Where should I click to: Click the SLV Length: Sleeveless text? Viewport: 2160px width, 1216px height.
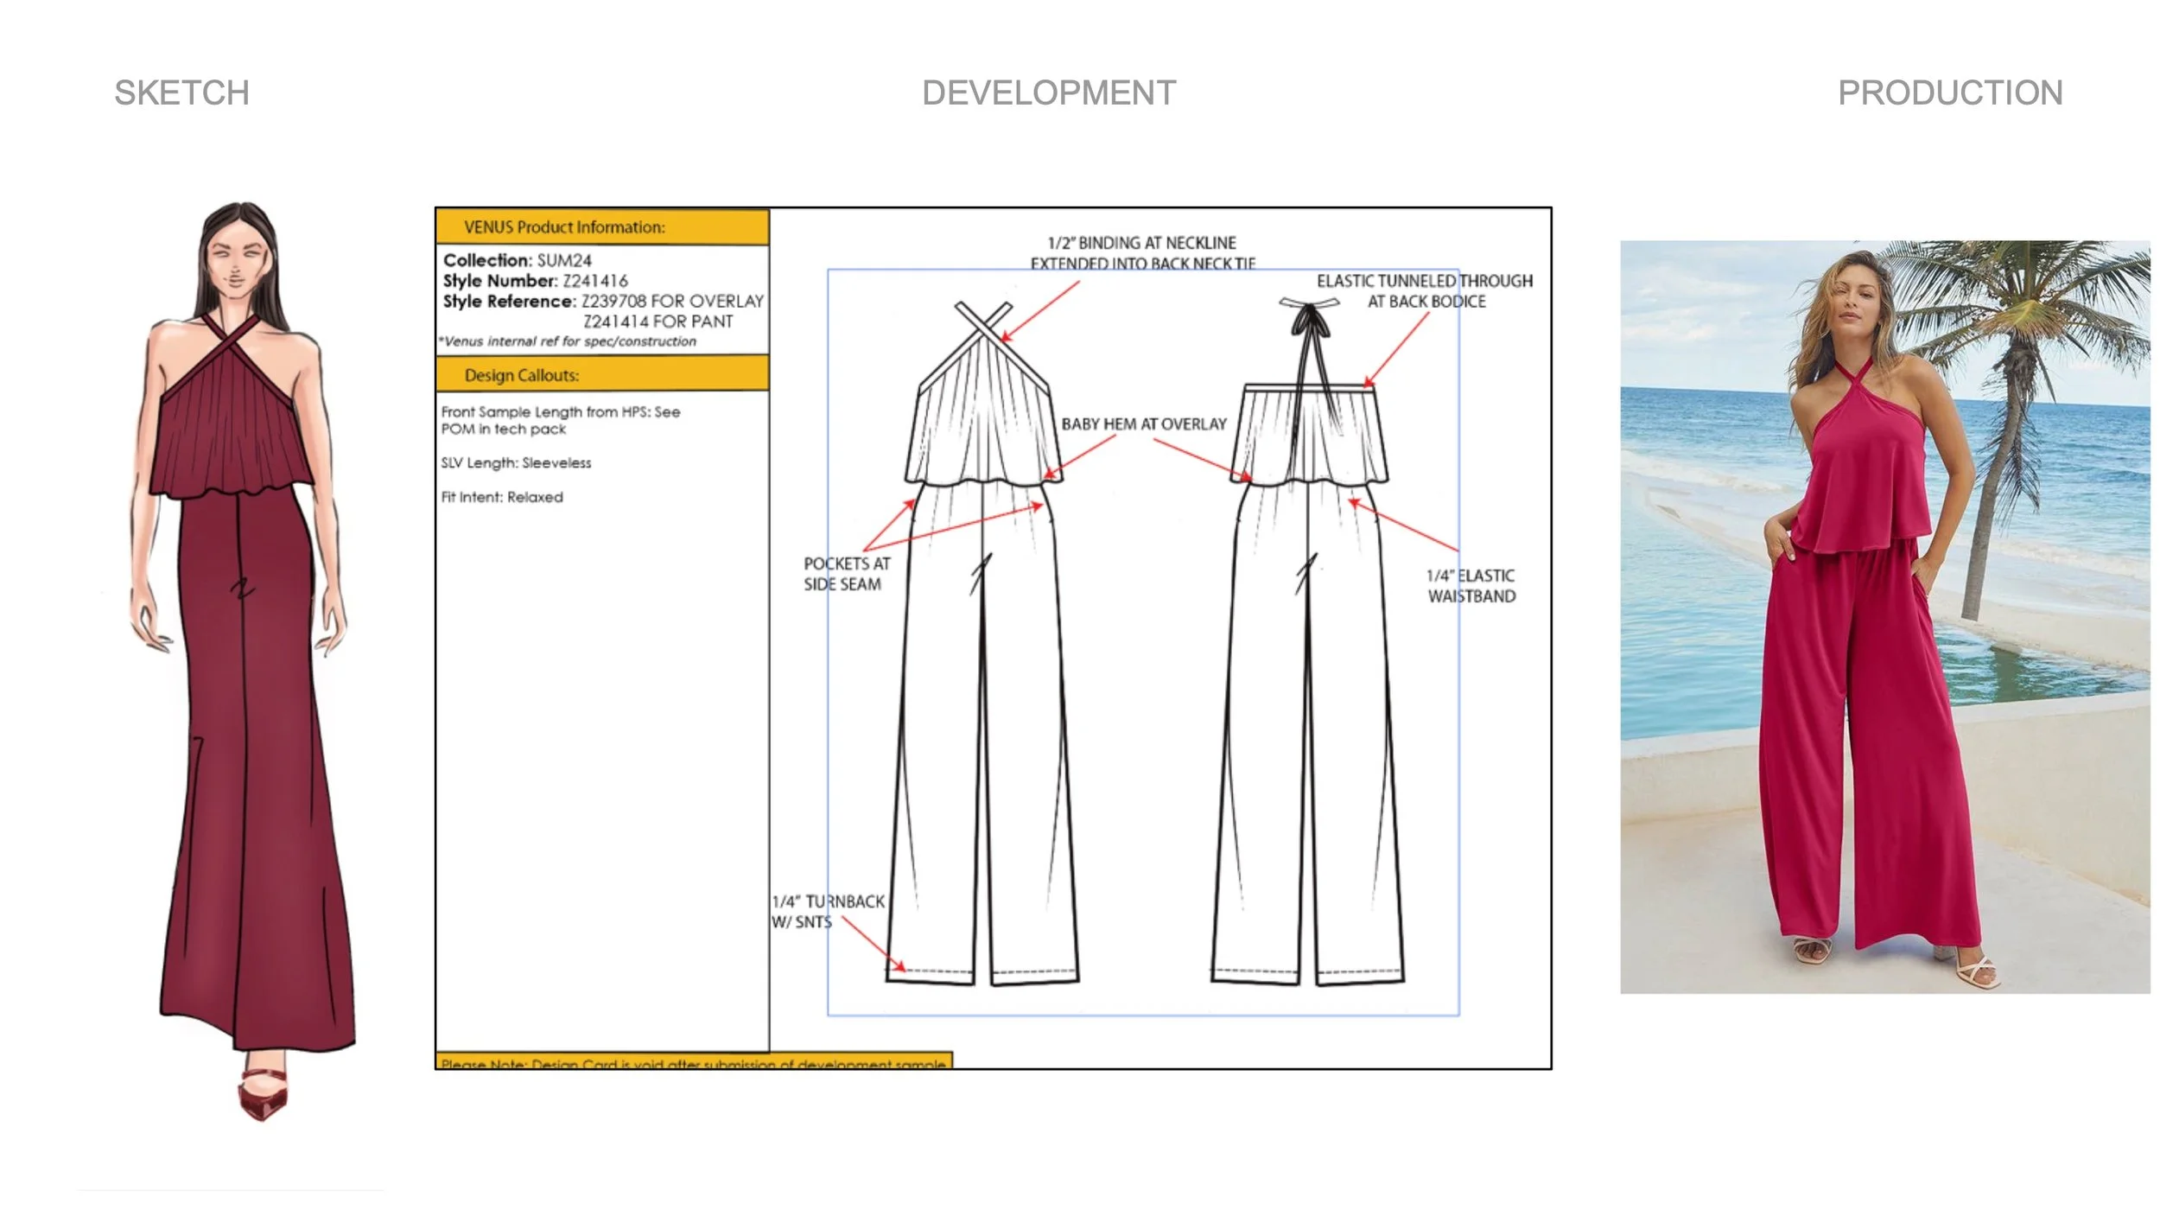click(516, 463)
